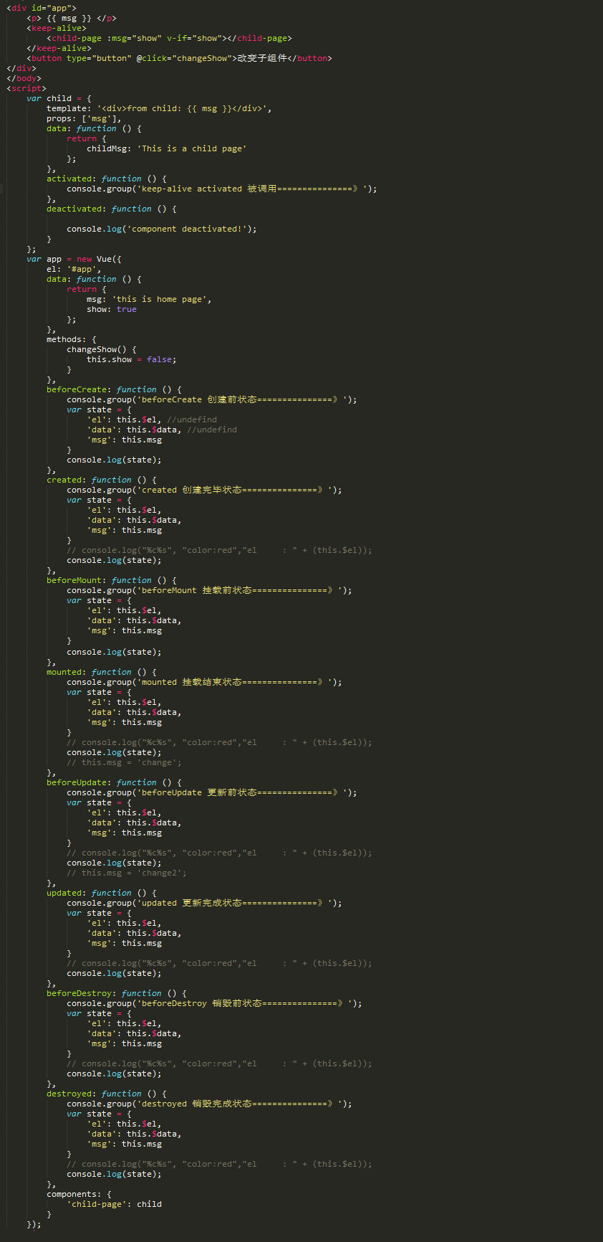Viewport: 603px width, 1242px height.
Task: Click the comment // this.msg = 'change';
Action: [124, 762]
